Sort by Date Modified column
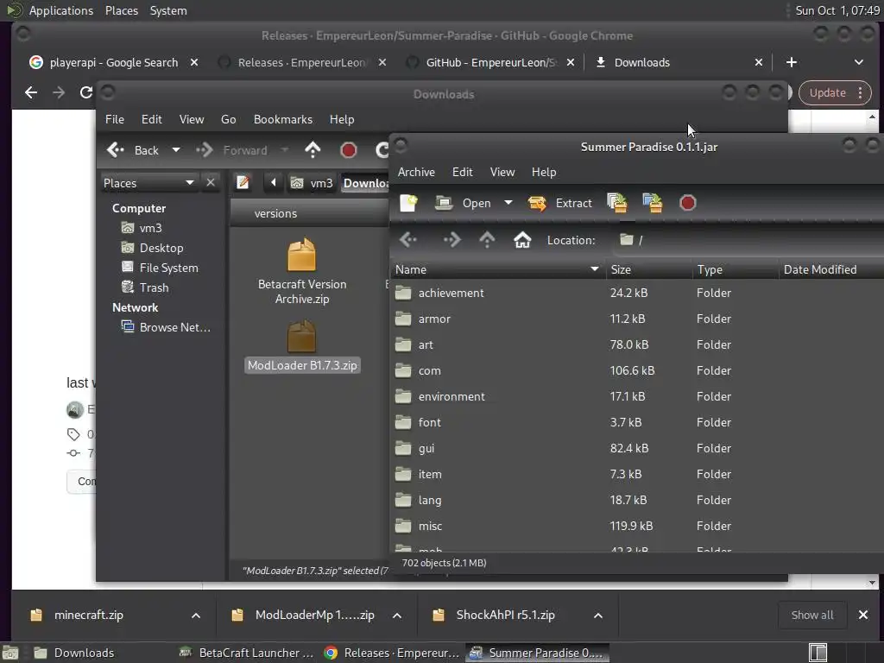Image resolution: width=884 pixels, height=663 pixels. coord(831,269)
